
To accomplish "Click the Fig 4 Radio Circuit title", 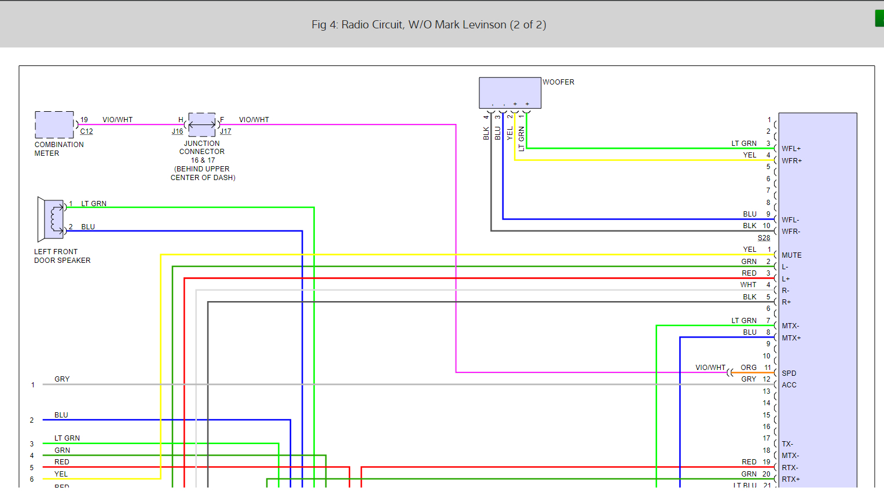I will click(x=428, y=25).
